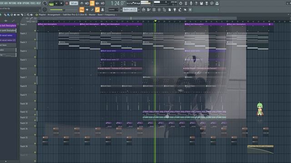The image size is (291, 163).
Task: Click the save project icon
Action: [201, 3]
